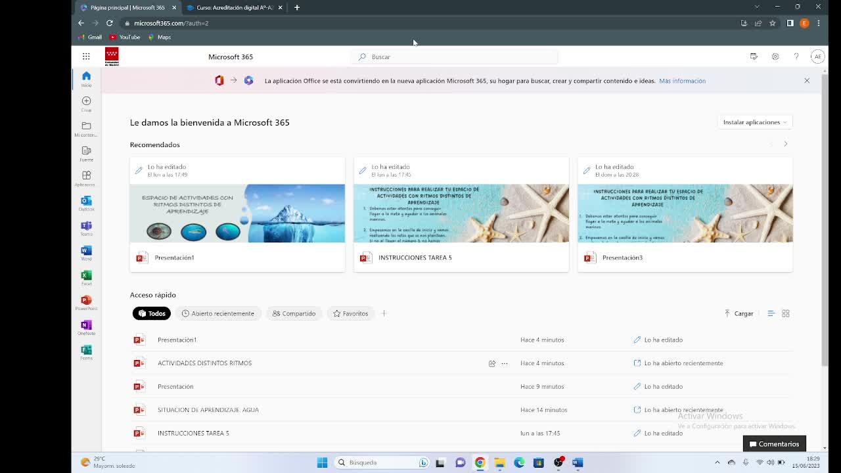Open Forms app in the sidebar
The image size is (841, 473).
(x=86, y=351)
